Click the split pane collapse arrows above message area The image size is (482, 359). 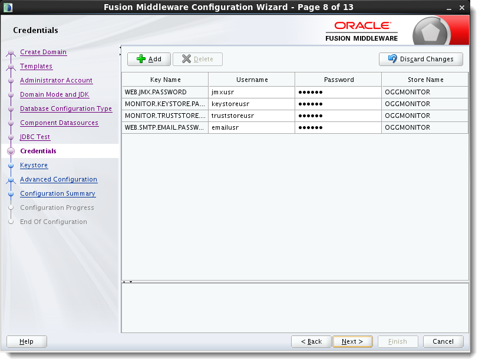click(x=127, y=281)
